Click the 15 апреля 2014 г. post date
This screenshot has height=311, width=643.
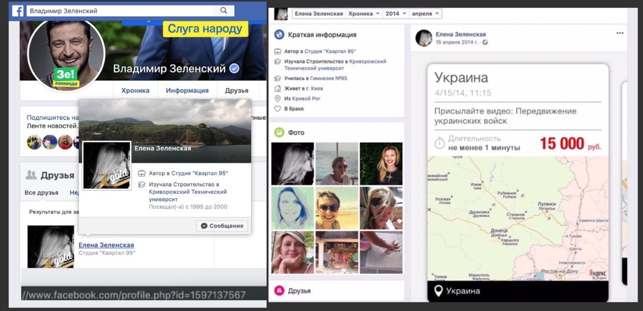point(457,43)
